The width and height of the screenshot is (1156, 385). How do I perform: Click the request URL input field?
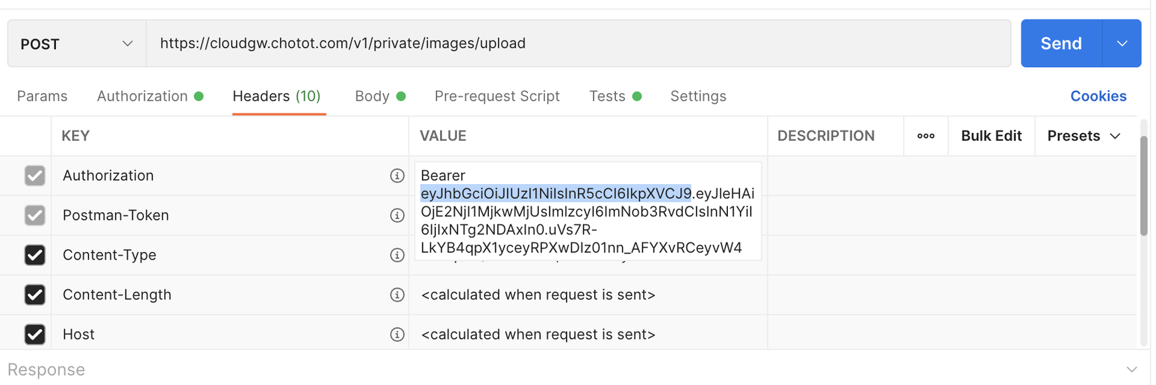coord(578,43)
